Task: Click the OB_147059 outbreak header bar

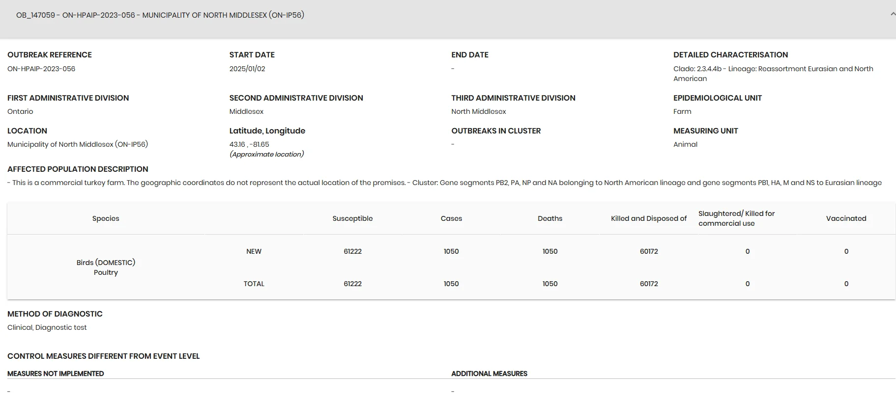Action: pyautogui.click(x=448, y=19)
